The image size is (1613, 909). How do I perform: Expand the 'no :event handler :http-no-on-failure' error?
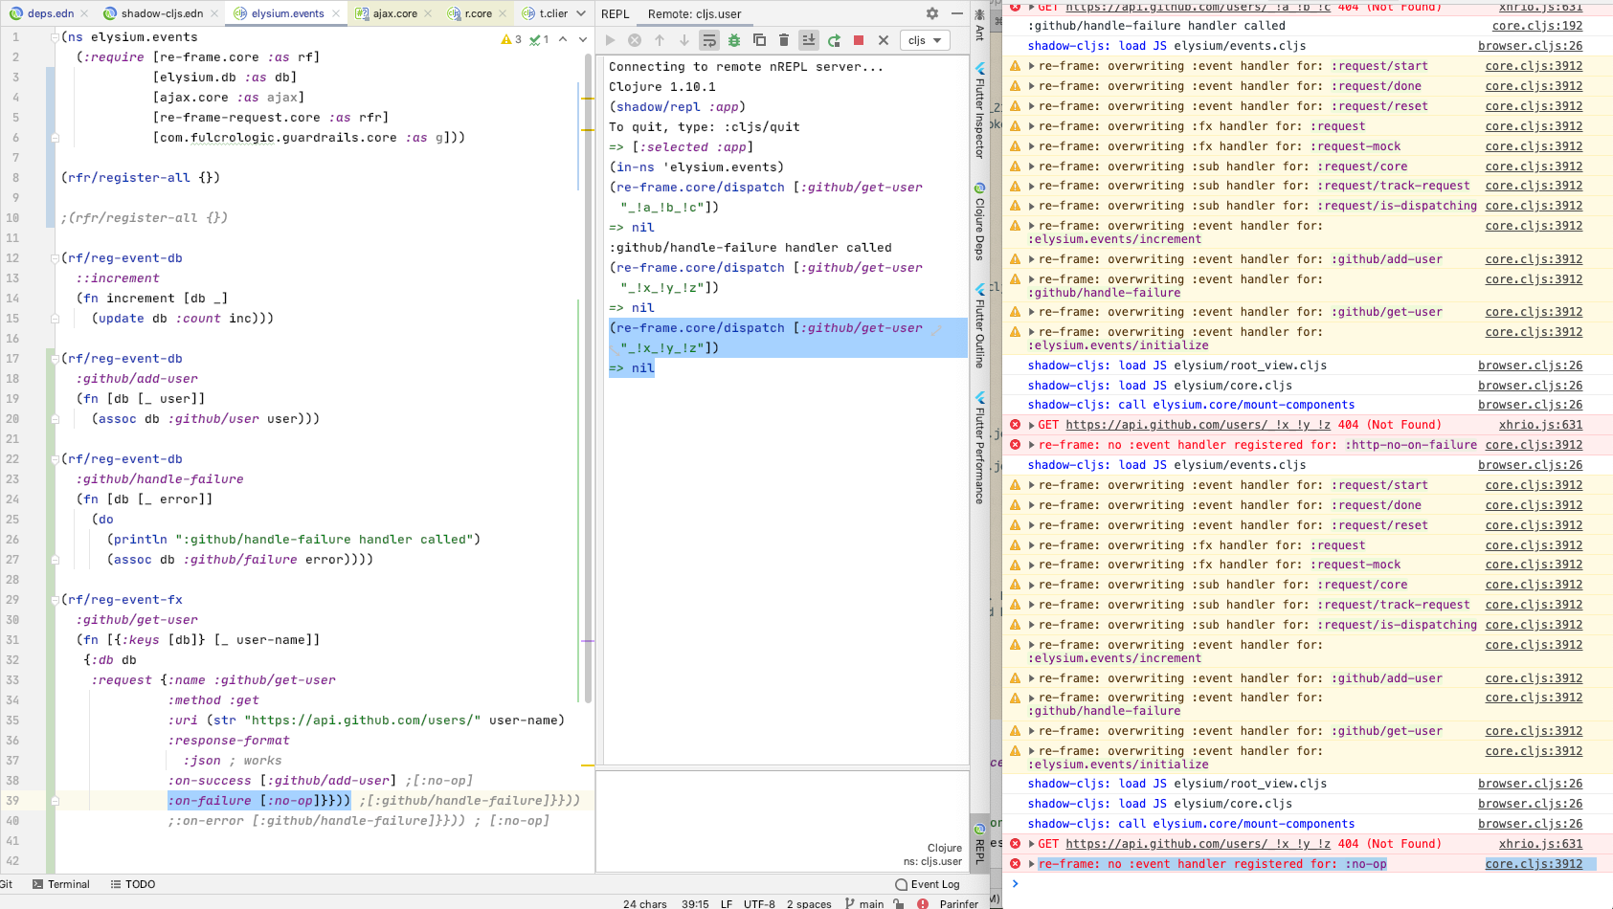click(x=1031, y=445)
